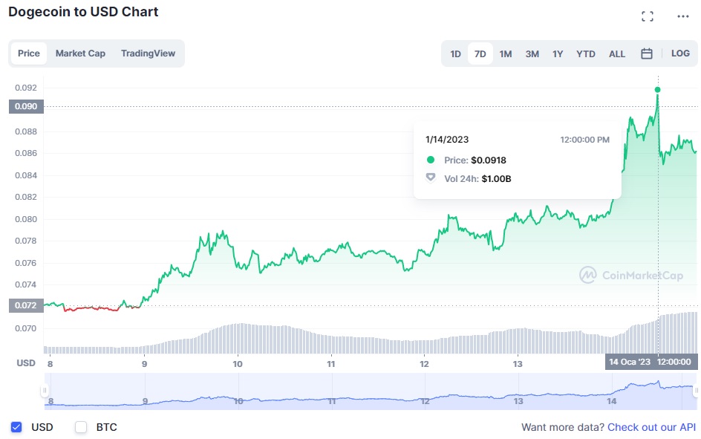The width and height of the screenshot is (701, 439).
Task: Switch to the Market Cap tab
Action: coord(80,53)
